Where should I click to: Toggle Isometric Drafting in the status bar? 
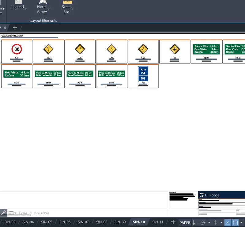[x=216, y=222]
